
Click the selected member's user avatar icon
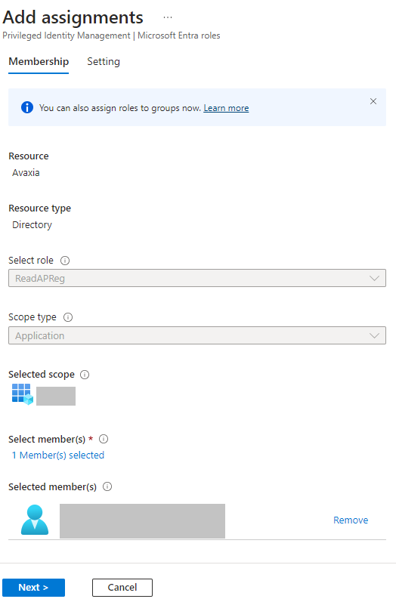[x=35, y=520]
